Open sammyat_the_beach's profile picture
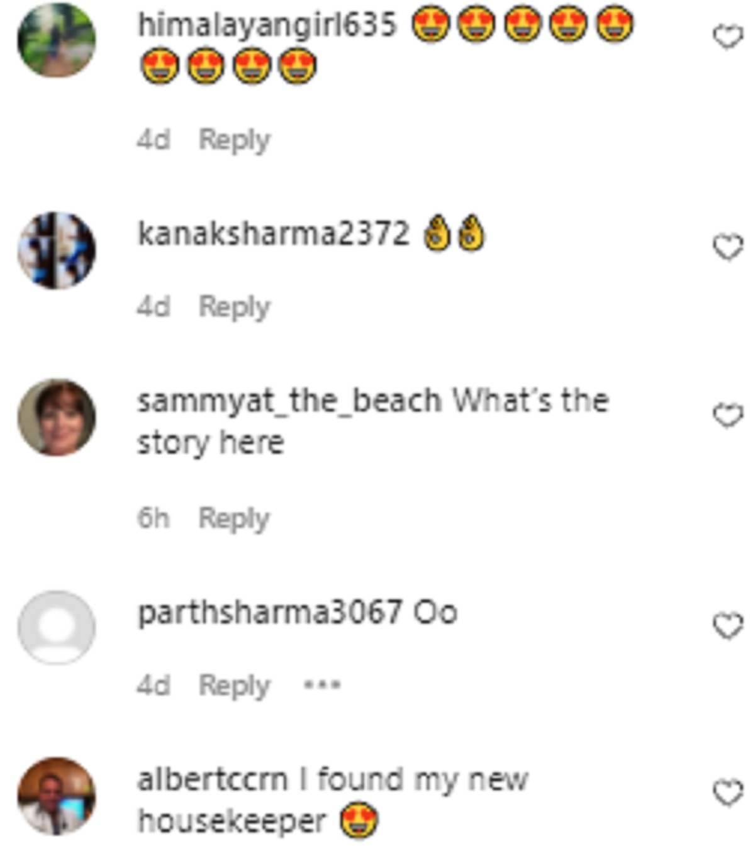 pos(57,417)
